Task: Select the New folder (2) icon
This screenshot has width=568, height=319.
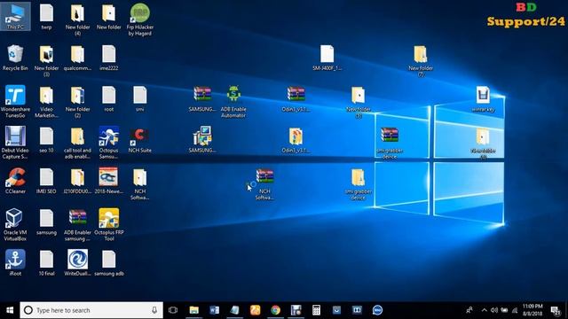Action: [x=77, y=102]
